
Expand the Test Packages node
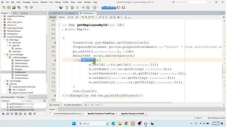pos(5,81)
